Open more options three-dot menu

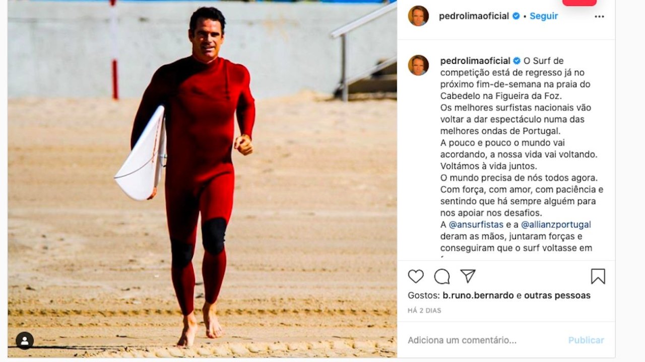(599, 16)
